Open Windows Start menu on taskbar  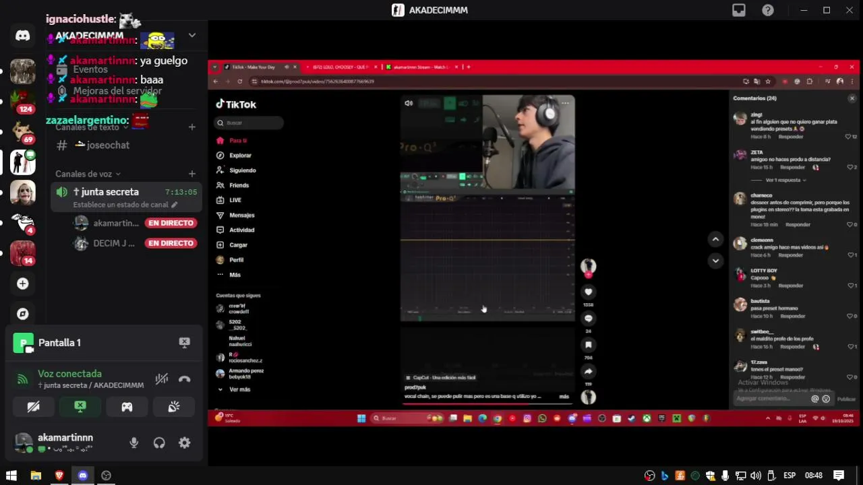tap(11, 475)
